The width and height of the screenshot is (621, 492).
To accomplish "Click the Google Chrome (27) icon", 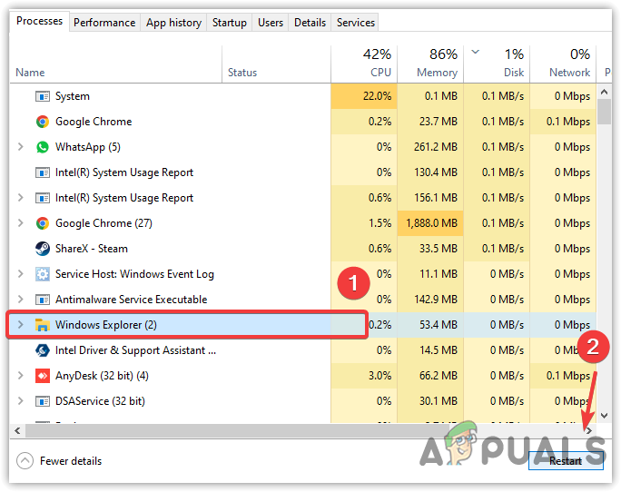I will tap(43, 223).
